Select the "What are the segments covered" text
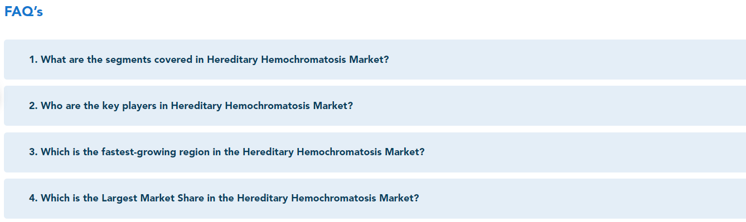This screenshot has width=746, height=222. (117, 60)
